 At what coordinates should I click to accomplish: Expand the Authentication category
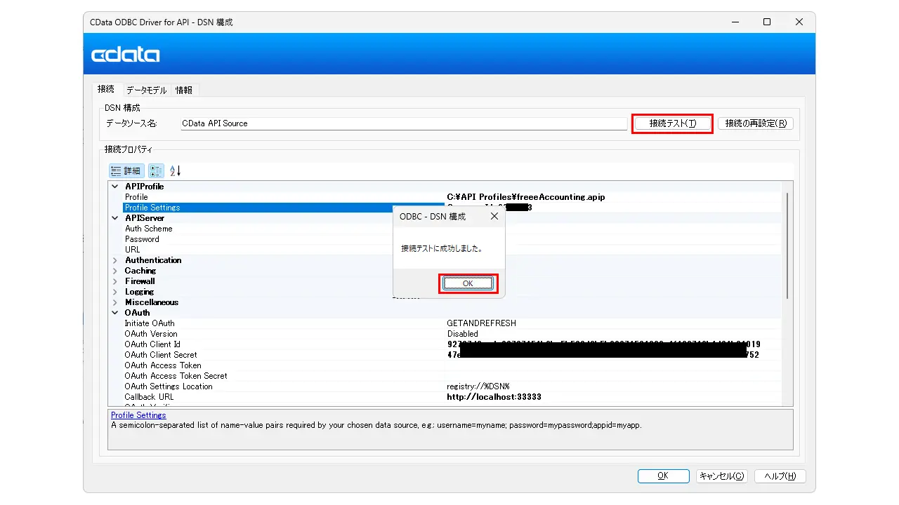[x=115, y=260]
